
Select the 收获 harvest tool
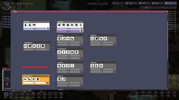point(143,94)
